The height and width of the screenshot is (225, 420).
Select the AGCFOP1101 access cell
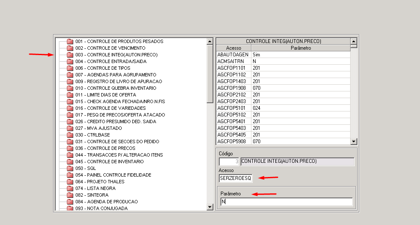pos(233,68)
